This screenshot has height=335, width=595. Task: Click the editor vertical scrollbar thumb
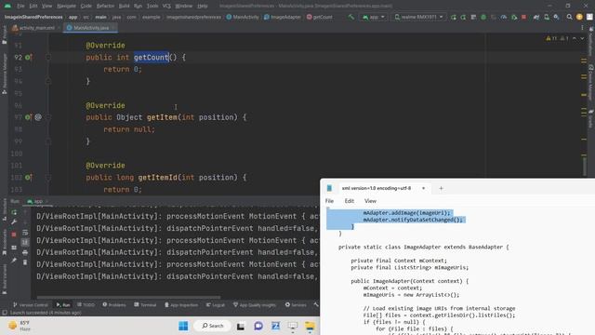585,167
